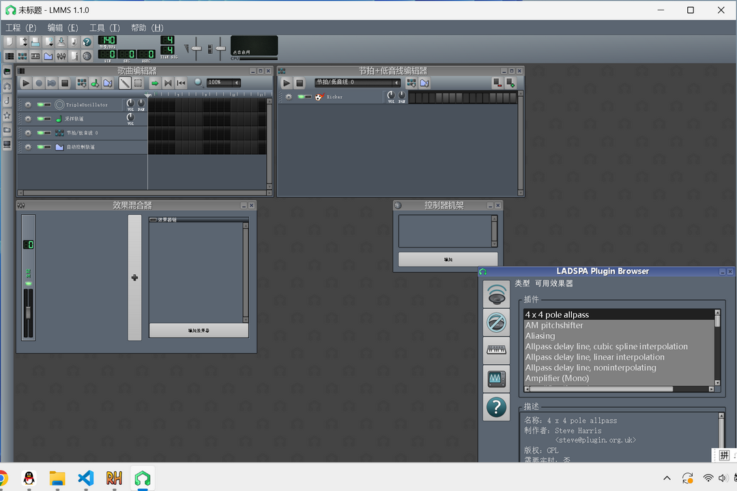Click the zoom magnifier icon in song editor
Image resolution: width=737 pixels, height=491 pixels.
(x=198, y=83)
